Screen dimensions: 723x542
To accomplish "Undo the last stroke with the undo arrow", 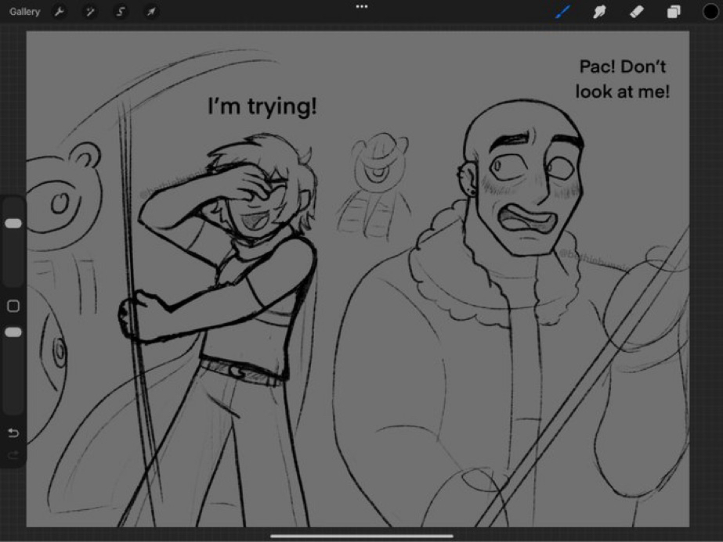I will 13,433.
